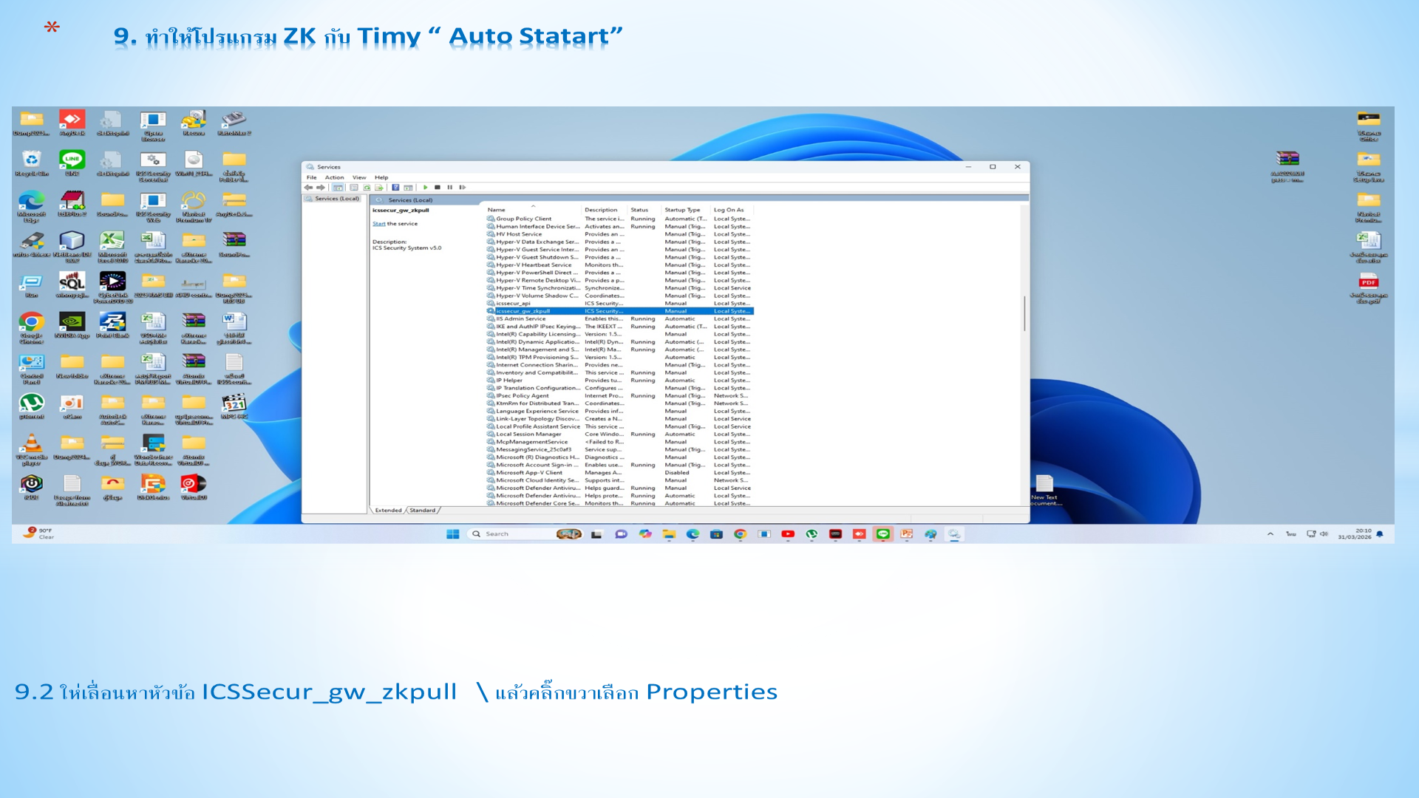Image resolution: width=1419 pixels, height=798 pixels.
Task: Open File Explorer from the taskbar
Action: [669, 534]
